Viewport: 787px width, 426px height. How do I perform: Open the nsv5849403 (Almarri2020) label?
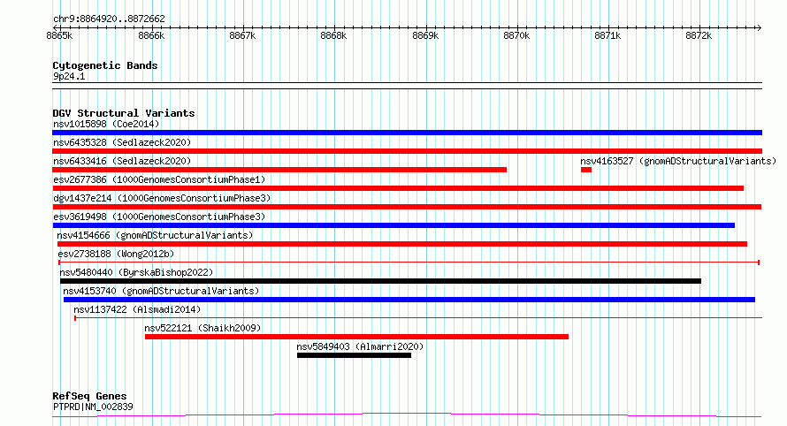(x=360, y=346)
